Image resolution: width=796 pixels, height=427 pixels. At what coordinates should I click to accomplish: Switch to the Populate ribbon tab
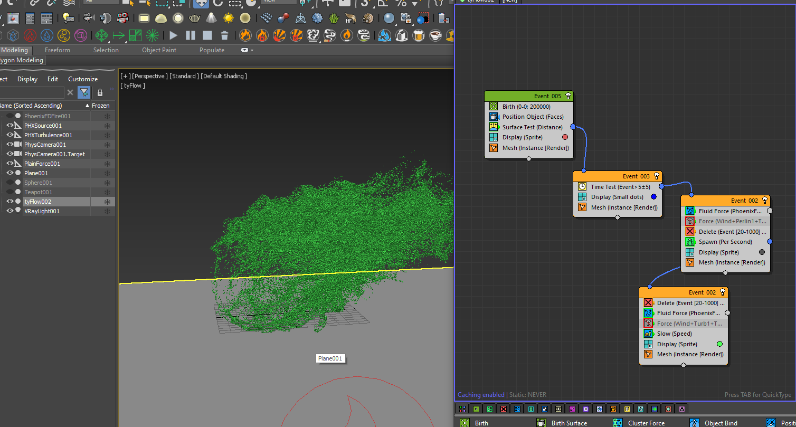coord(212,50)
